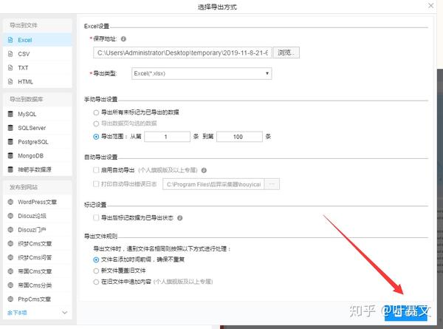The height and width of the screenshot is (329, 443).
Task: Choose MySQL export in sidebar
Action: tap(38, 114)
